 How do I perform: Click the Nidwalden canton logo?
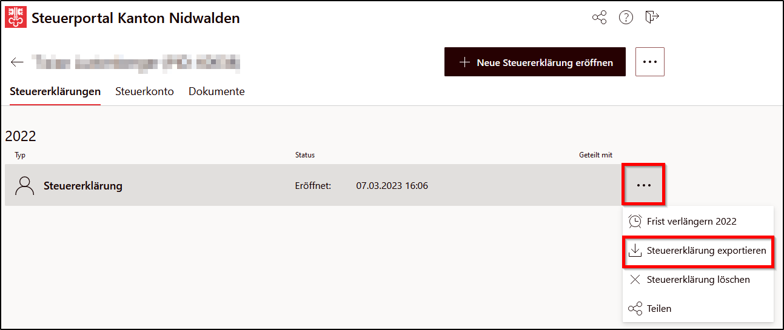(x=16, y=17)
